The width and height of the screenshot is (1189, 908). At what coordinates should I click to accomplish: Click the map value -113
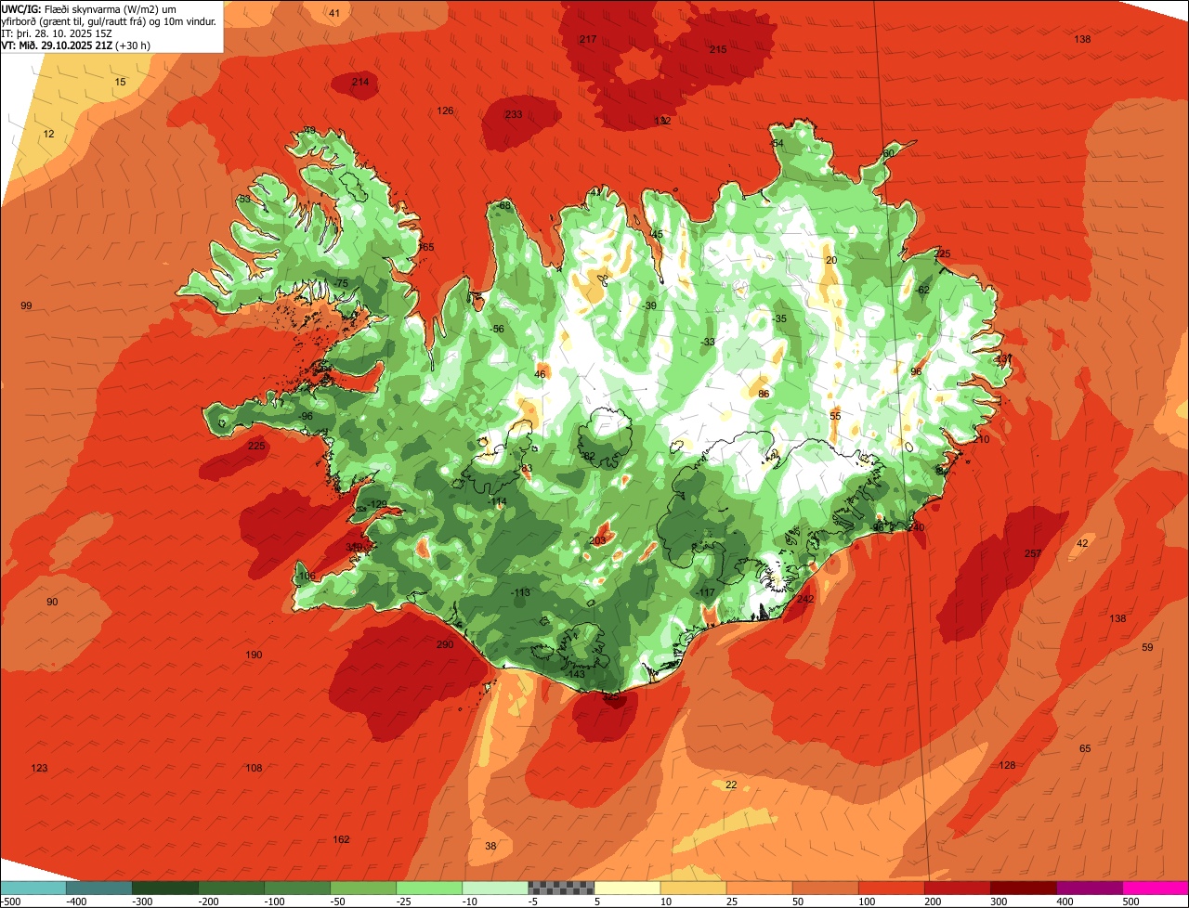520,592
